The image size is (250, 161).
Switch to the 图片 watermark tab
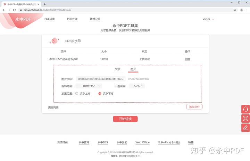[133, 69]
